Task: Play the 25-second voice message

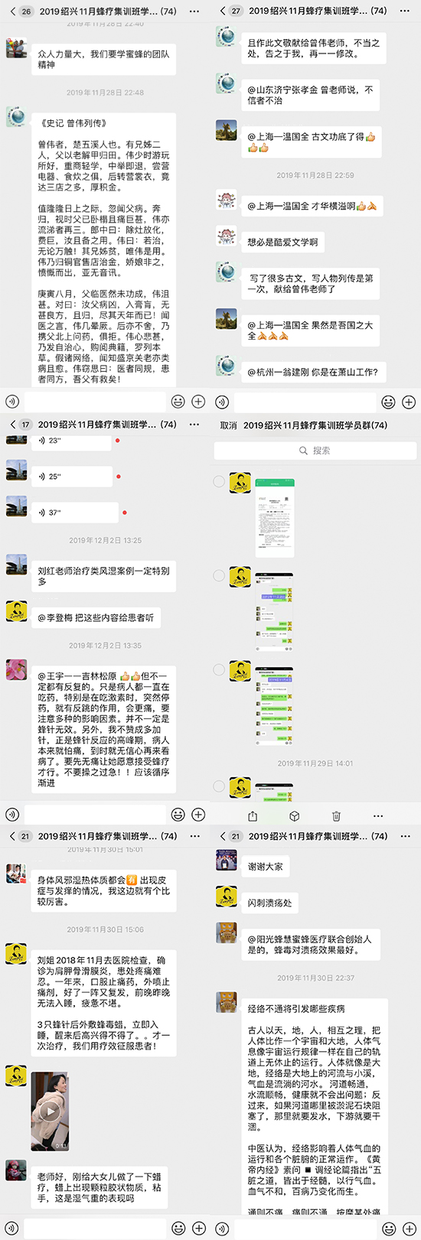Action: (x=73, y=476)
